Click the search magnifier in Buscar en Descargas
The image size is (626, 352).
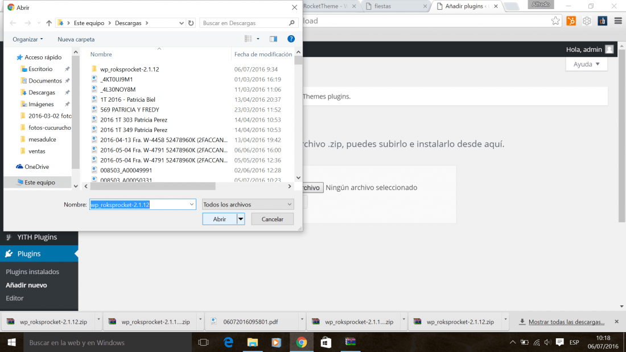[292, 23]
